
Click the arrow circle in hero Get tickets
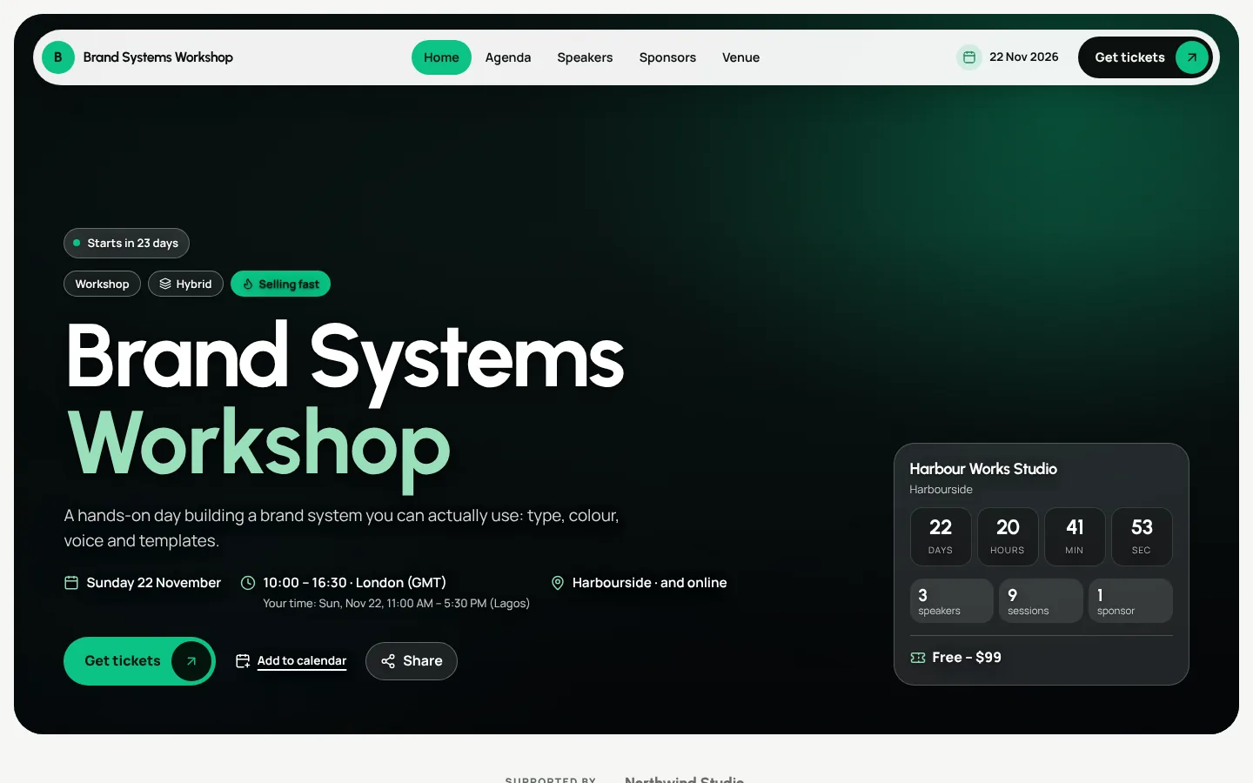[x=191, y=661]
